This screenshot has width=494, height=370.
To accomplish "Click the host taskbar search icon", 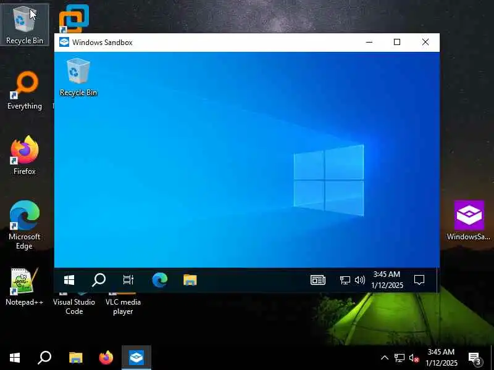I will tap(44, 358).
